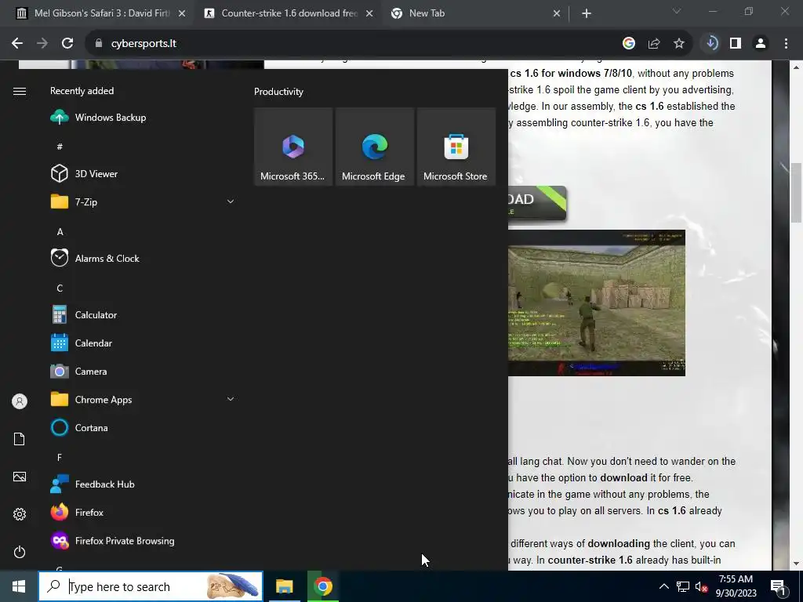The height and width of the screenshot is (602, 803).
Task: Click muted volume tray icon
Action: coord(702,586)
